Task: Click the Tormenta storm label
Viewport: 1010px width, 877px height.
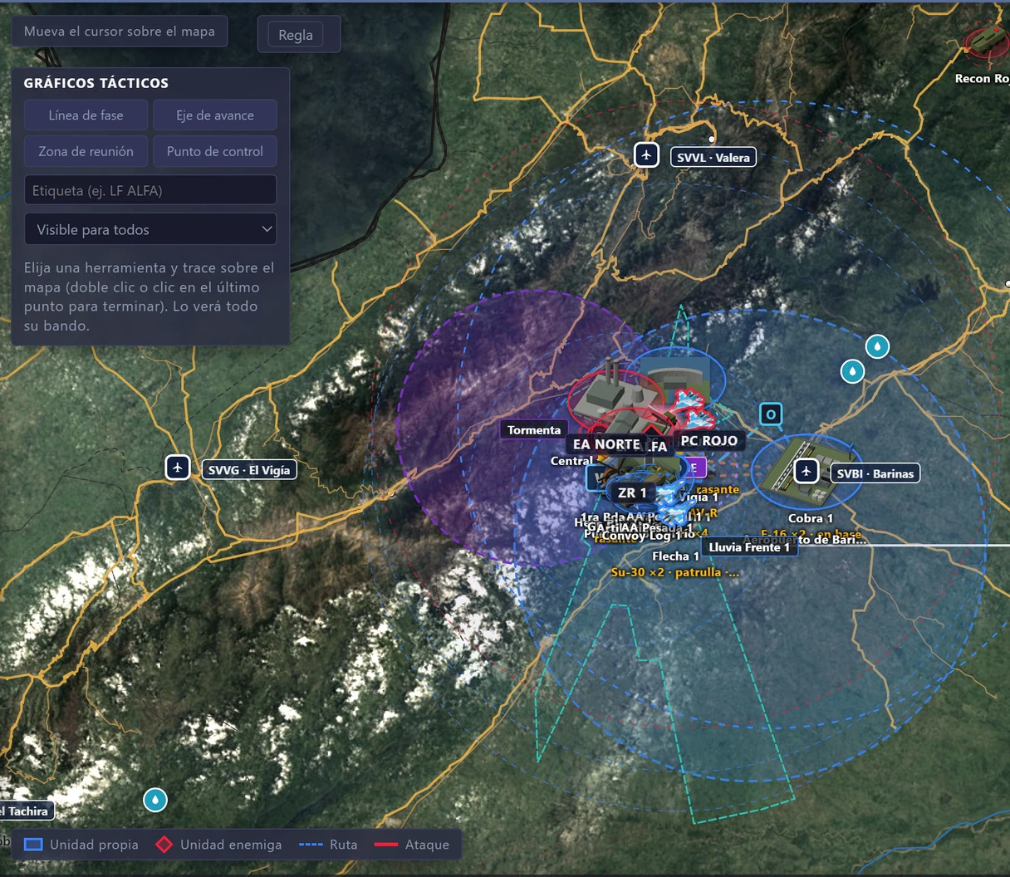Action: point(534,429)
